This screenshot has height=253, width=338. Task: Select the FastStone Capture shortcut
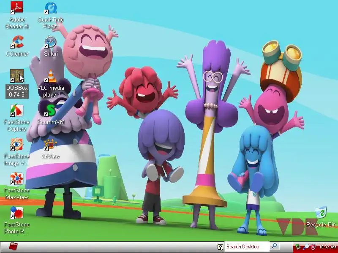pyautogui.click(x=17, y=118)
